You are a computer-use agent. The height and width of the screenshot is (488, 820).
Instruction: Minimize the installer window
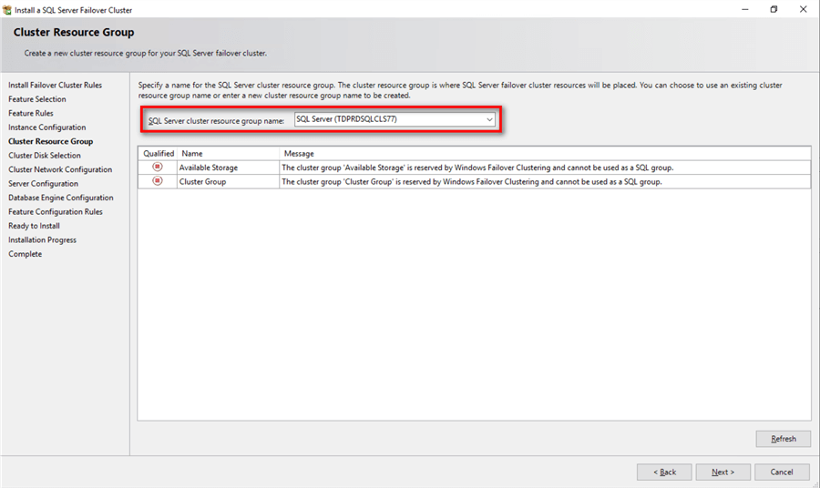coord(744,9)
